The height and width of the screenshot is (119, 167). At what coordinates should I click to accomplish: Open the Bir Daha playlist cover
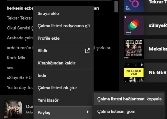pos(134,6)
